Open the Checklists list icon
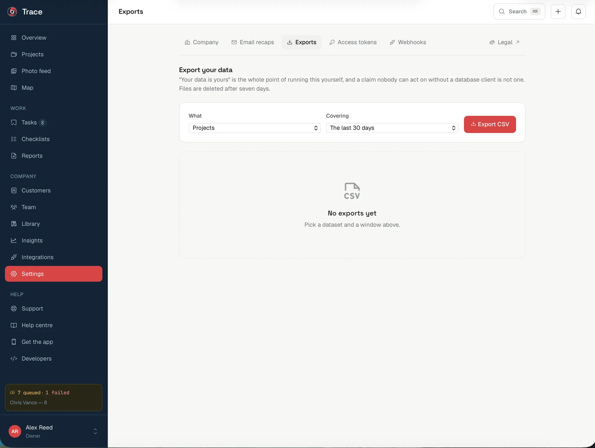The height and width of the screenshot is (448, 595). [14, 139]
